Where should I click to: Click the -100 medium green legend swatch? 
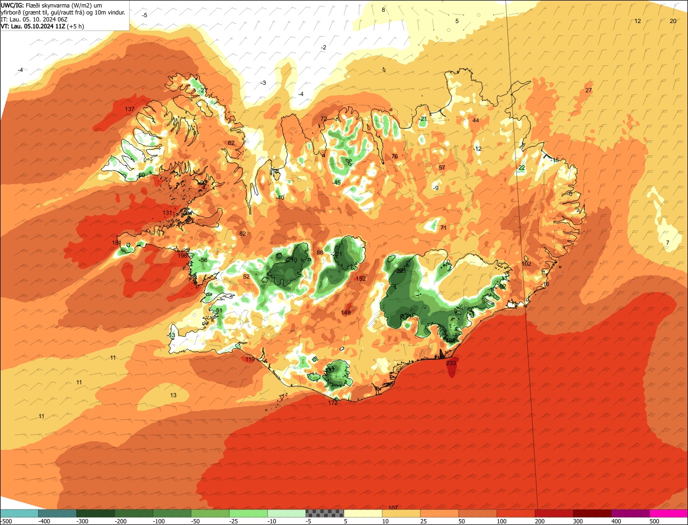(x=172, y=513)
